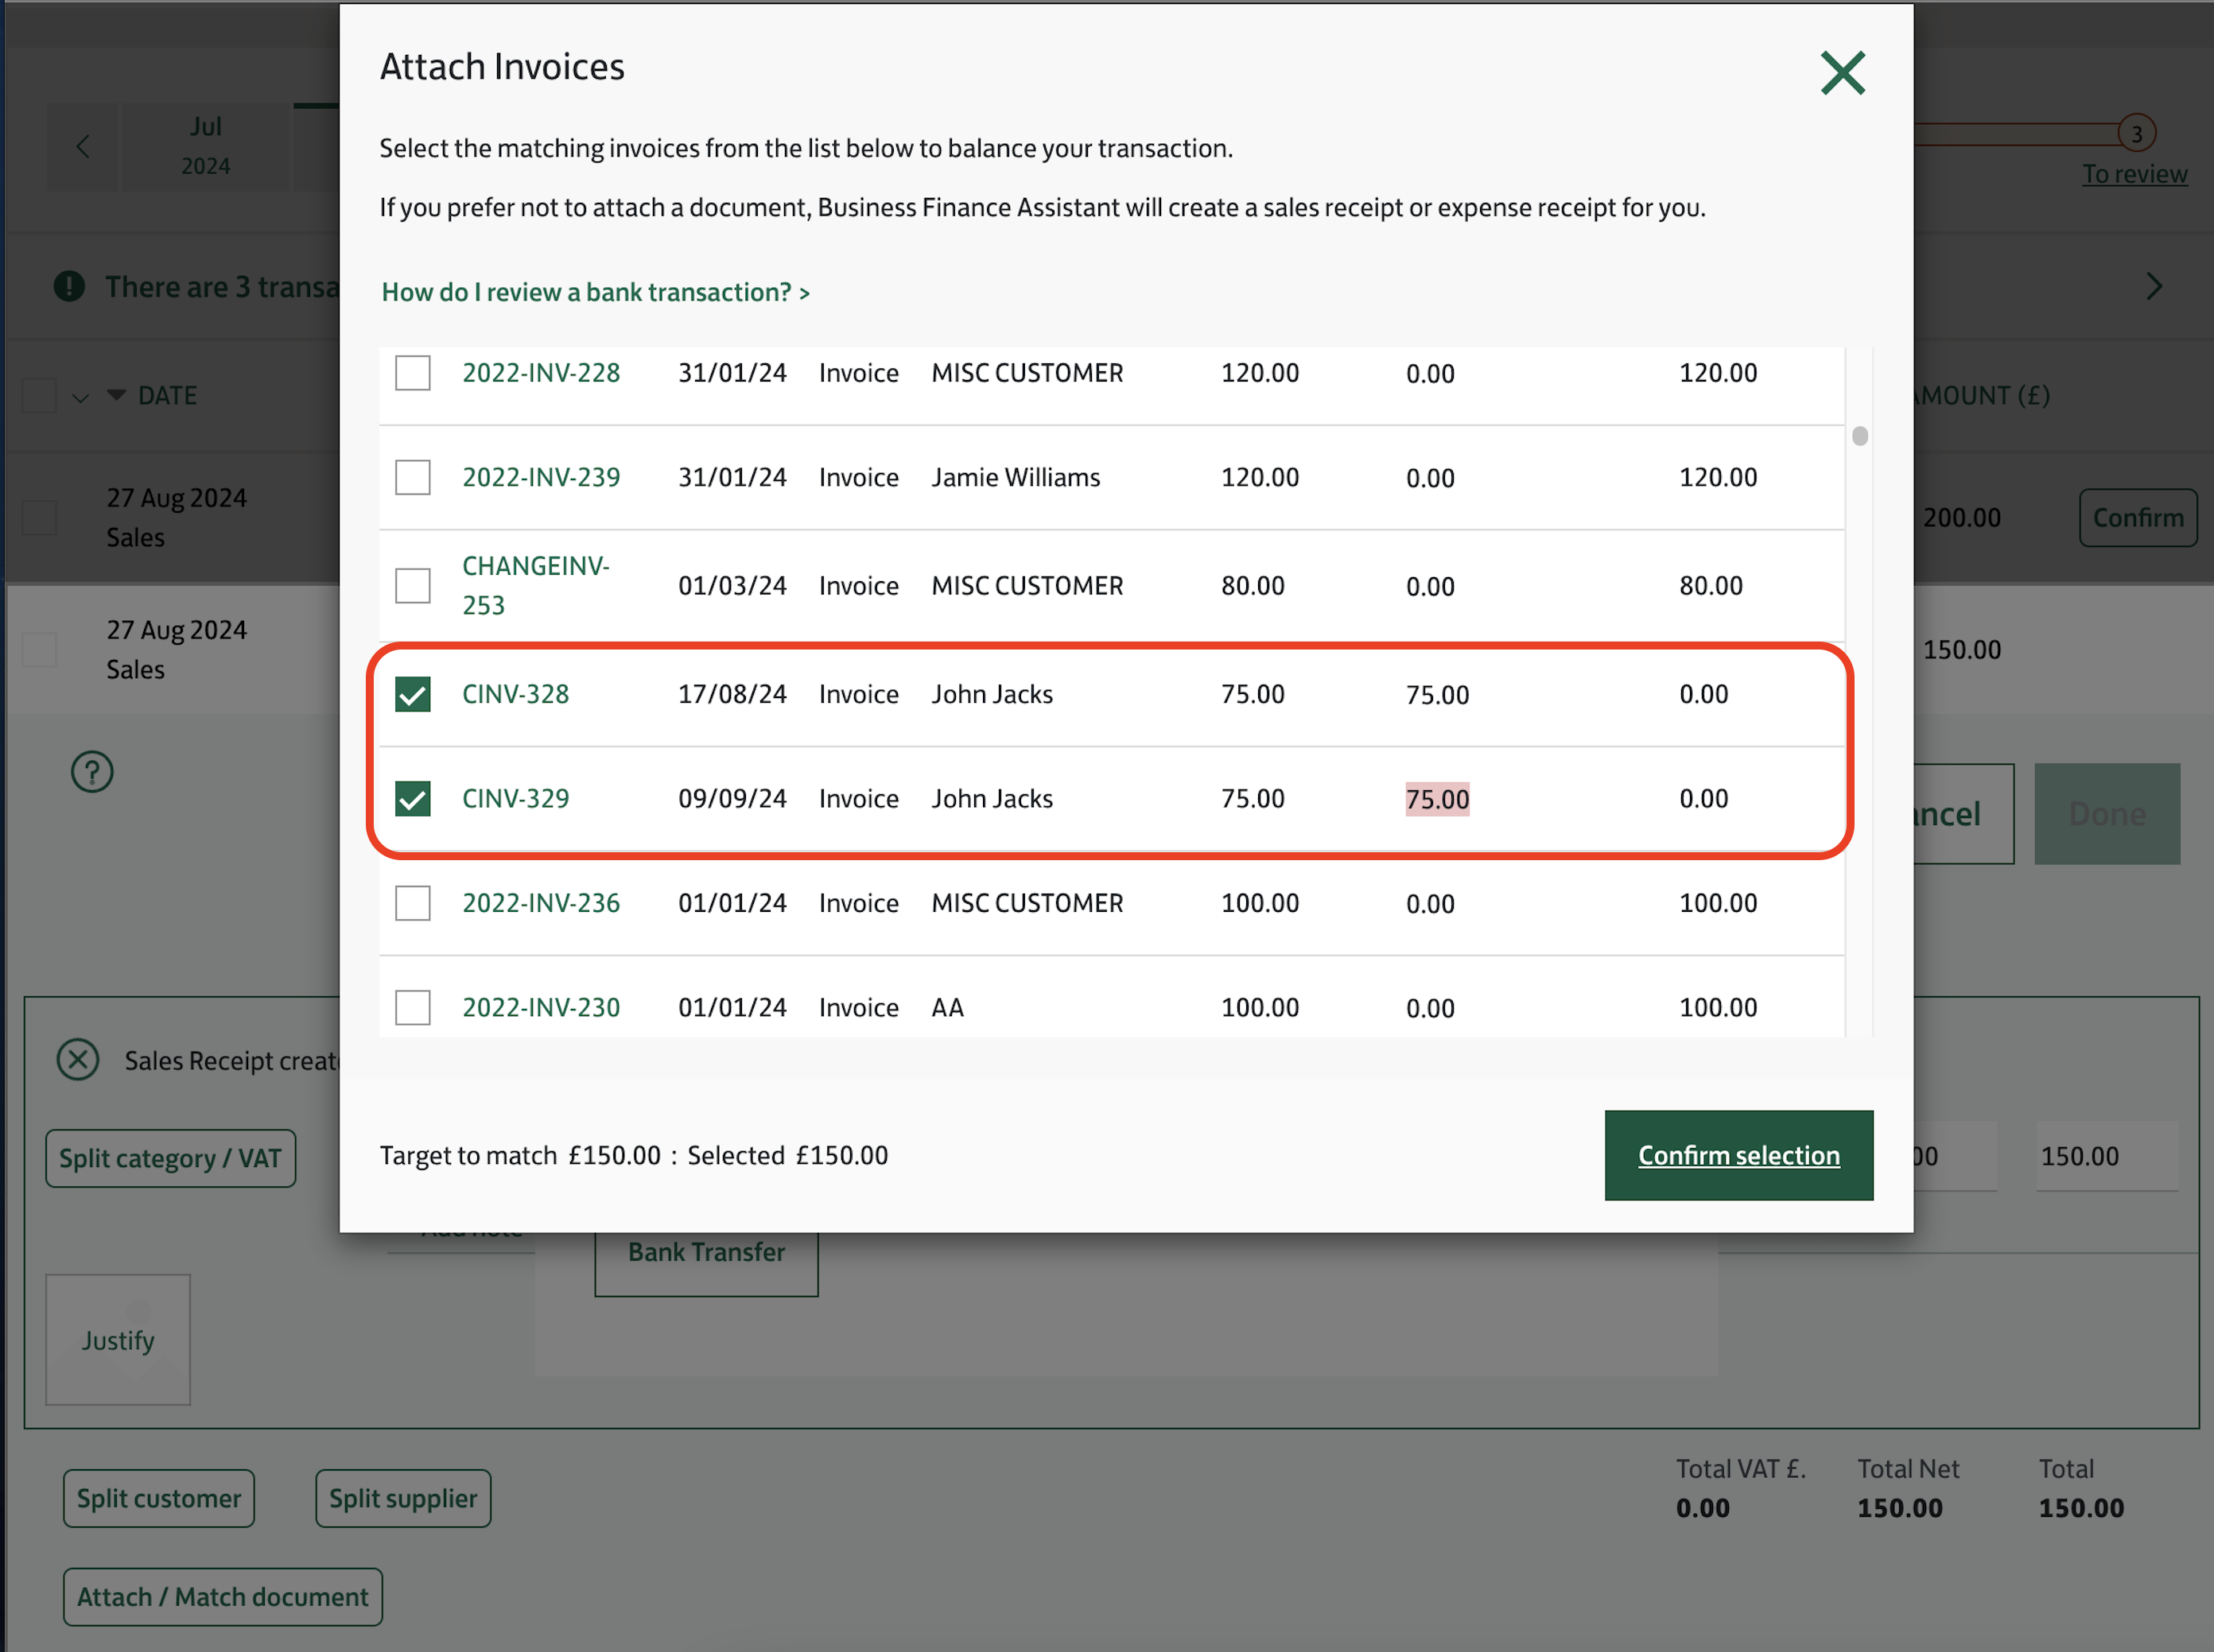
Task: Click Confirm selection button
Action: coord(1738,1155)
